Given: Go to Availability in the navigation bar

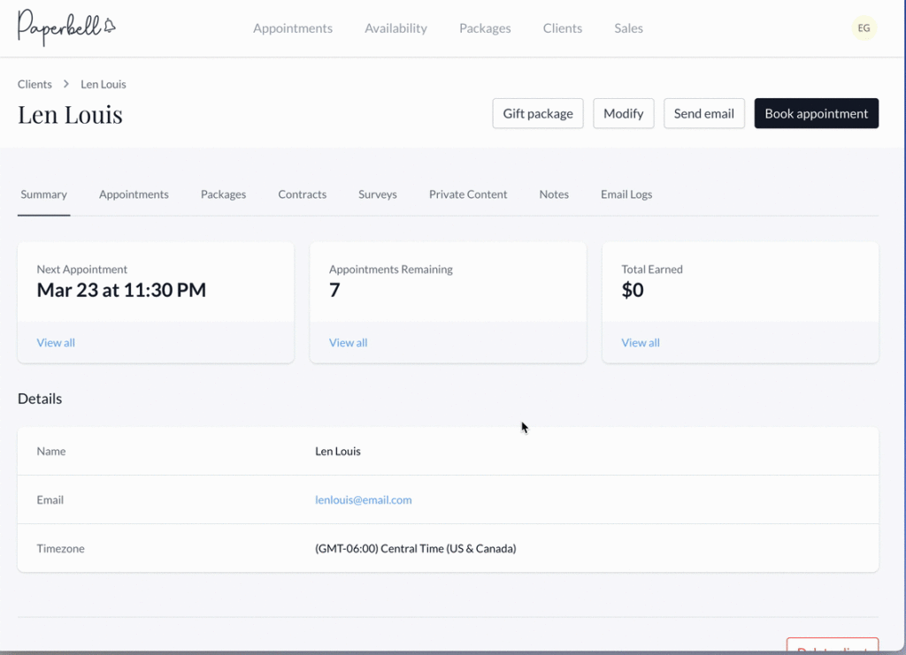Looking at the screenshot, I should 395,28.
